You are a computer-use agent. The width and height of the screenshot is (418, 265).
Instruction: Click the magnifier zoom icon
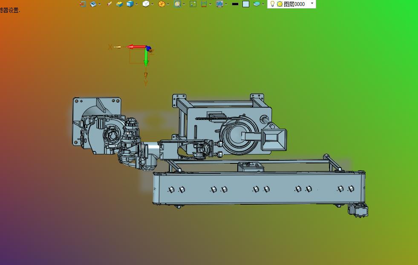(177, 4)
